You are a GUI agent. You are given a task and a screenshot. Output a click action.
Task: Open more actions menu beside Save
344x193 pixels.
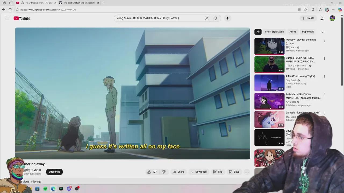[x=247, y=172]
